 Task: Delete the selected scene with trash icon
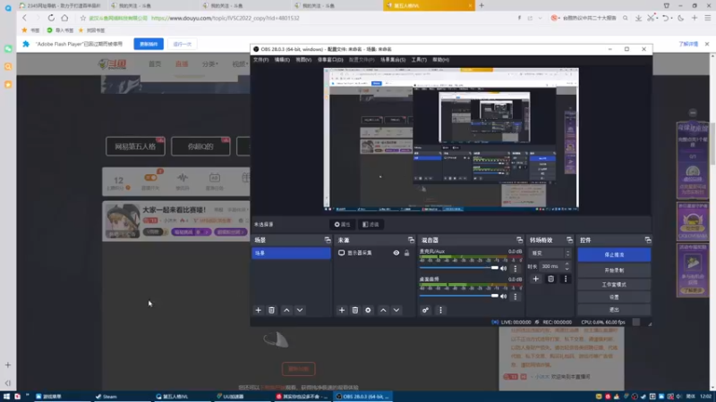(271, 310)
